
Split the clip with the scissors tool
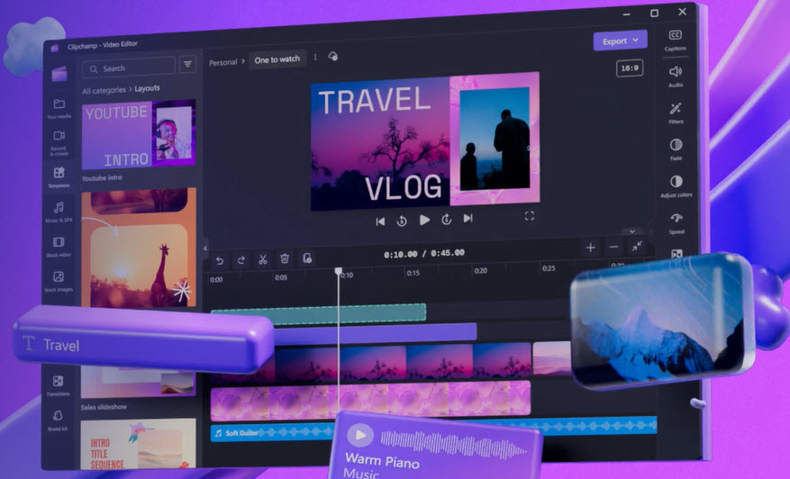[x=262, y=259]
